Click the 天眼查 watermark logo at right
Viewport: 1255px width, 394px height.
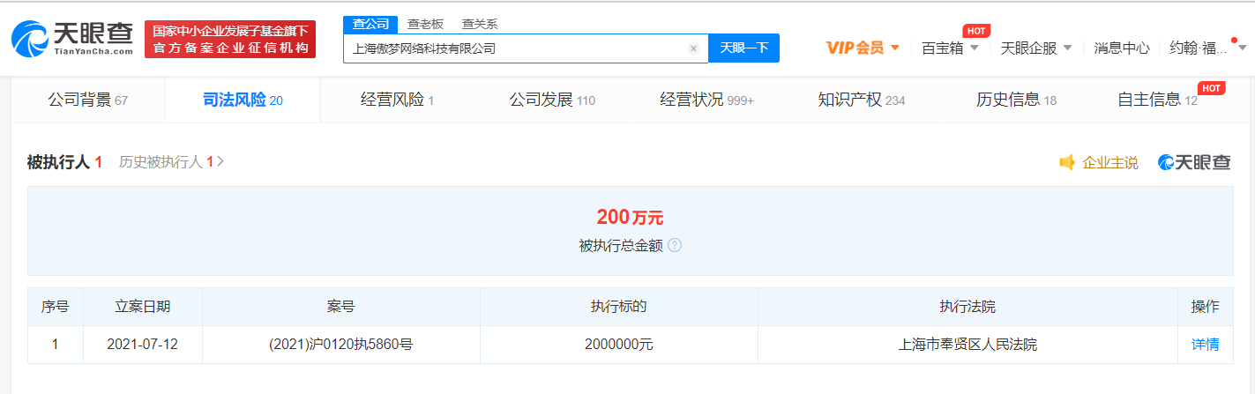[1194, 162]
